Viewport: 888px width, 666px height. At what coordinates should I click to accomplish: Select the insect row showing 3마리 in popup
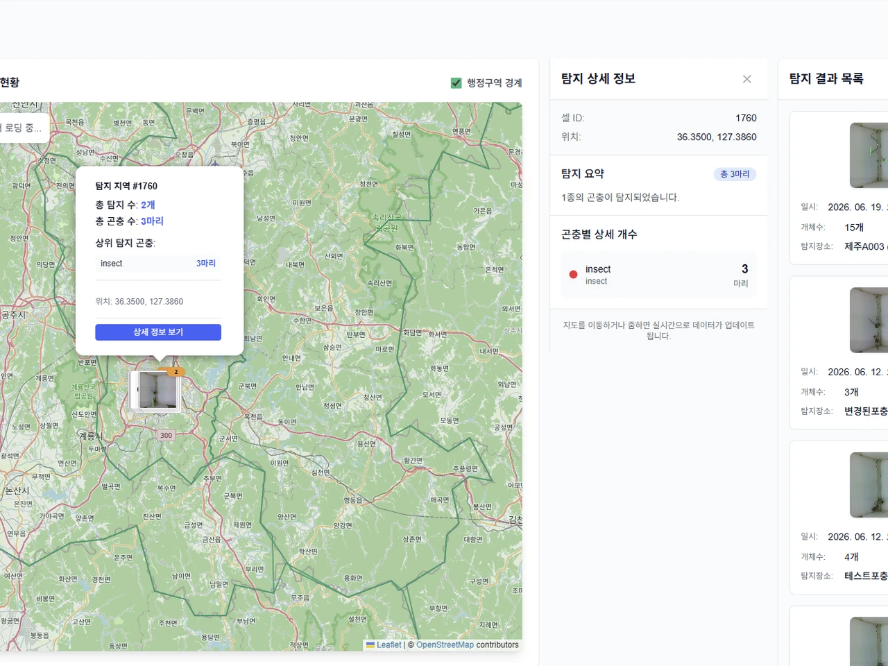158,264
